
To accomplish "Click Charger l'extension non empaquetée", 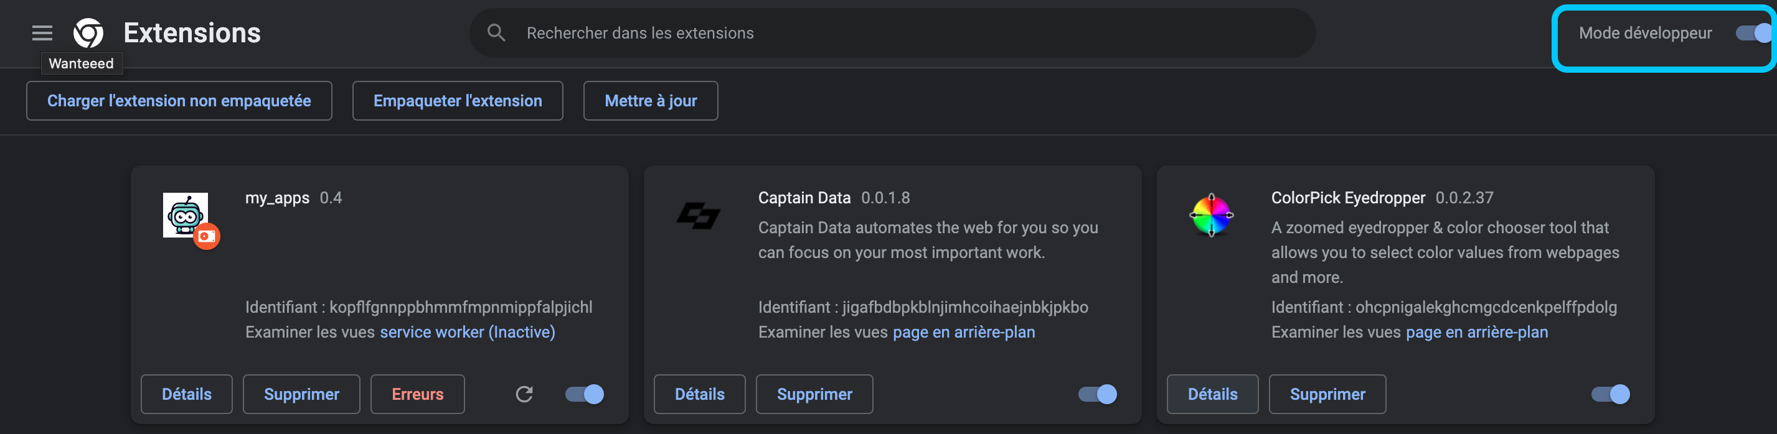I will coord(179,101).
